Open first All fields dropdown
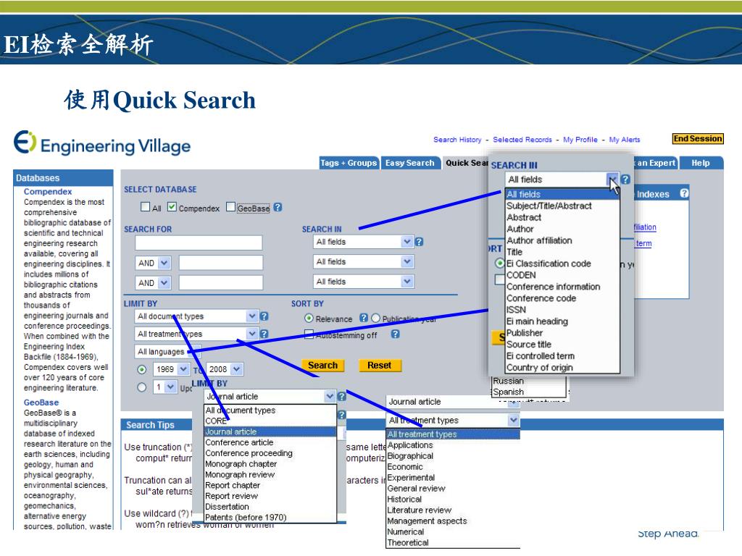 click(363, 242)
